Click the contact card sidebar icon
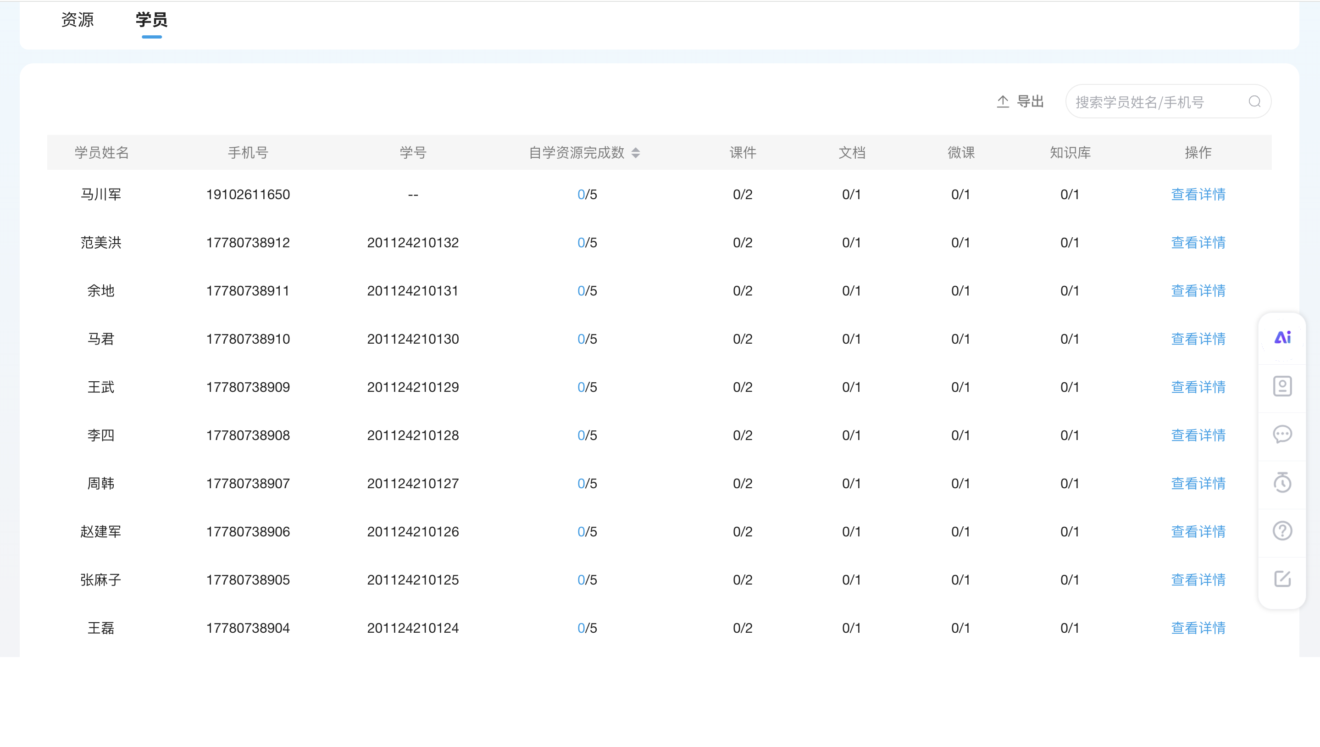Viewport: 1320px width, 747px height. (x=1282, y=386)
